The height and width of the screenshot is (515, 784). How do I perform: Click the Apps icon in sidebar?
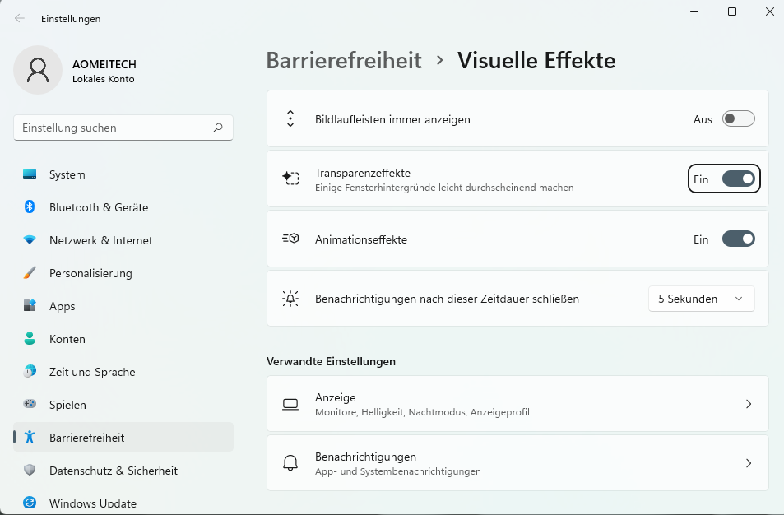pos(30,306)
